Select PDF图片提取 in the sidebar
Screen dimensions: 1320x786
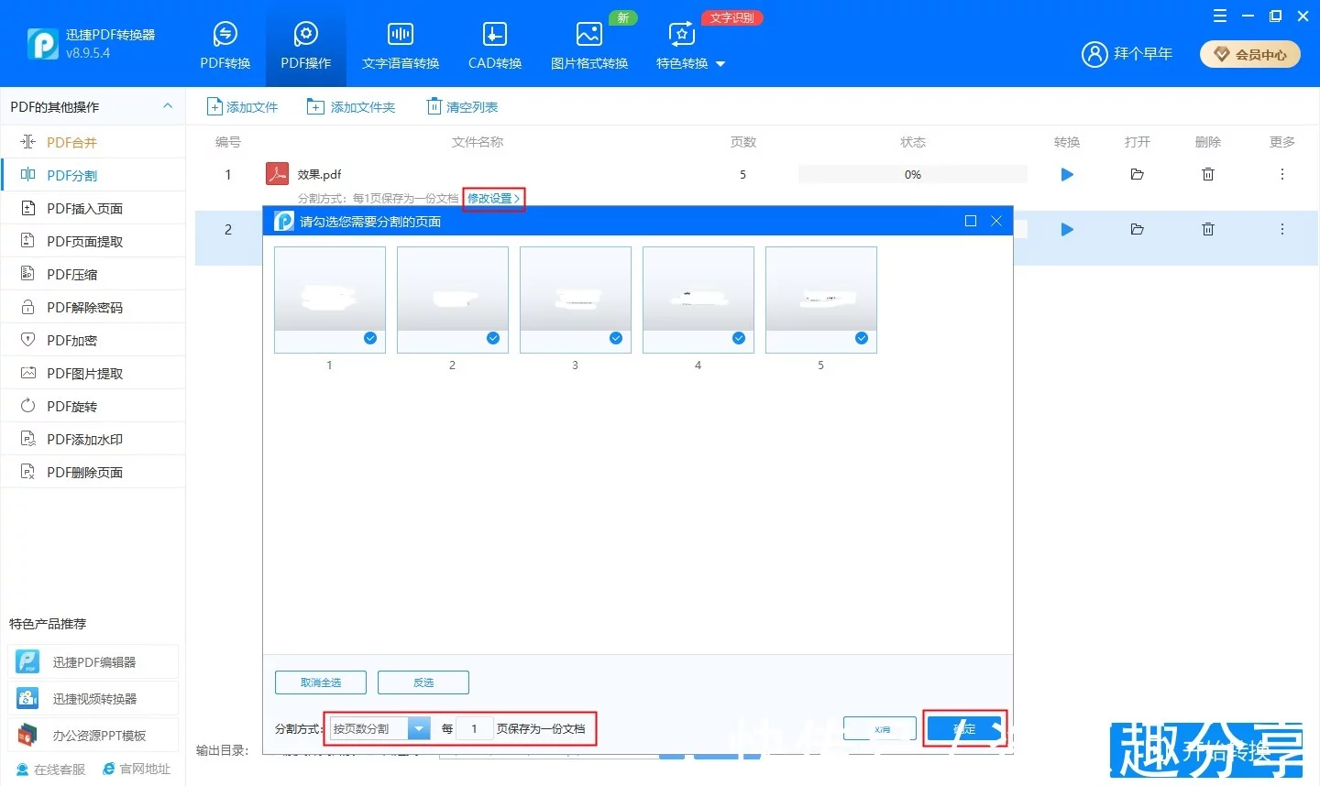coord(93,373)
